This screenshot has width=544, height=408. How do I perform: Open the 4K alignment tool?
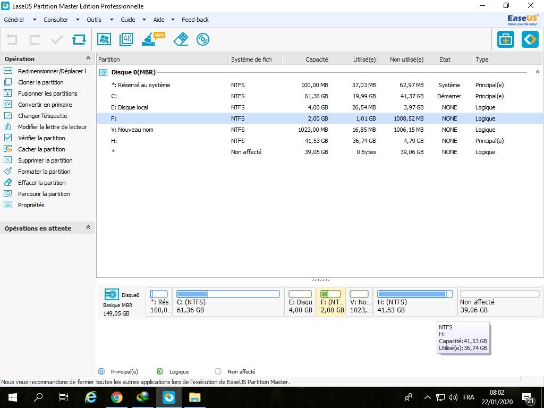pyautogui.click(x=126, y=39)
